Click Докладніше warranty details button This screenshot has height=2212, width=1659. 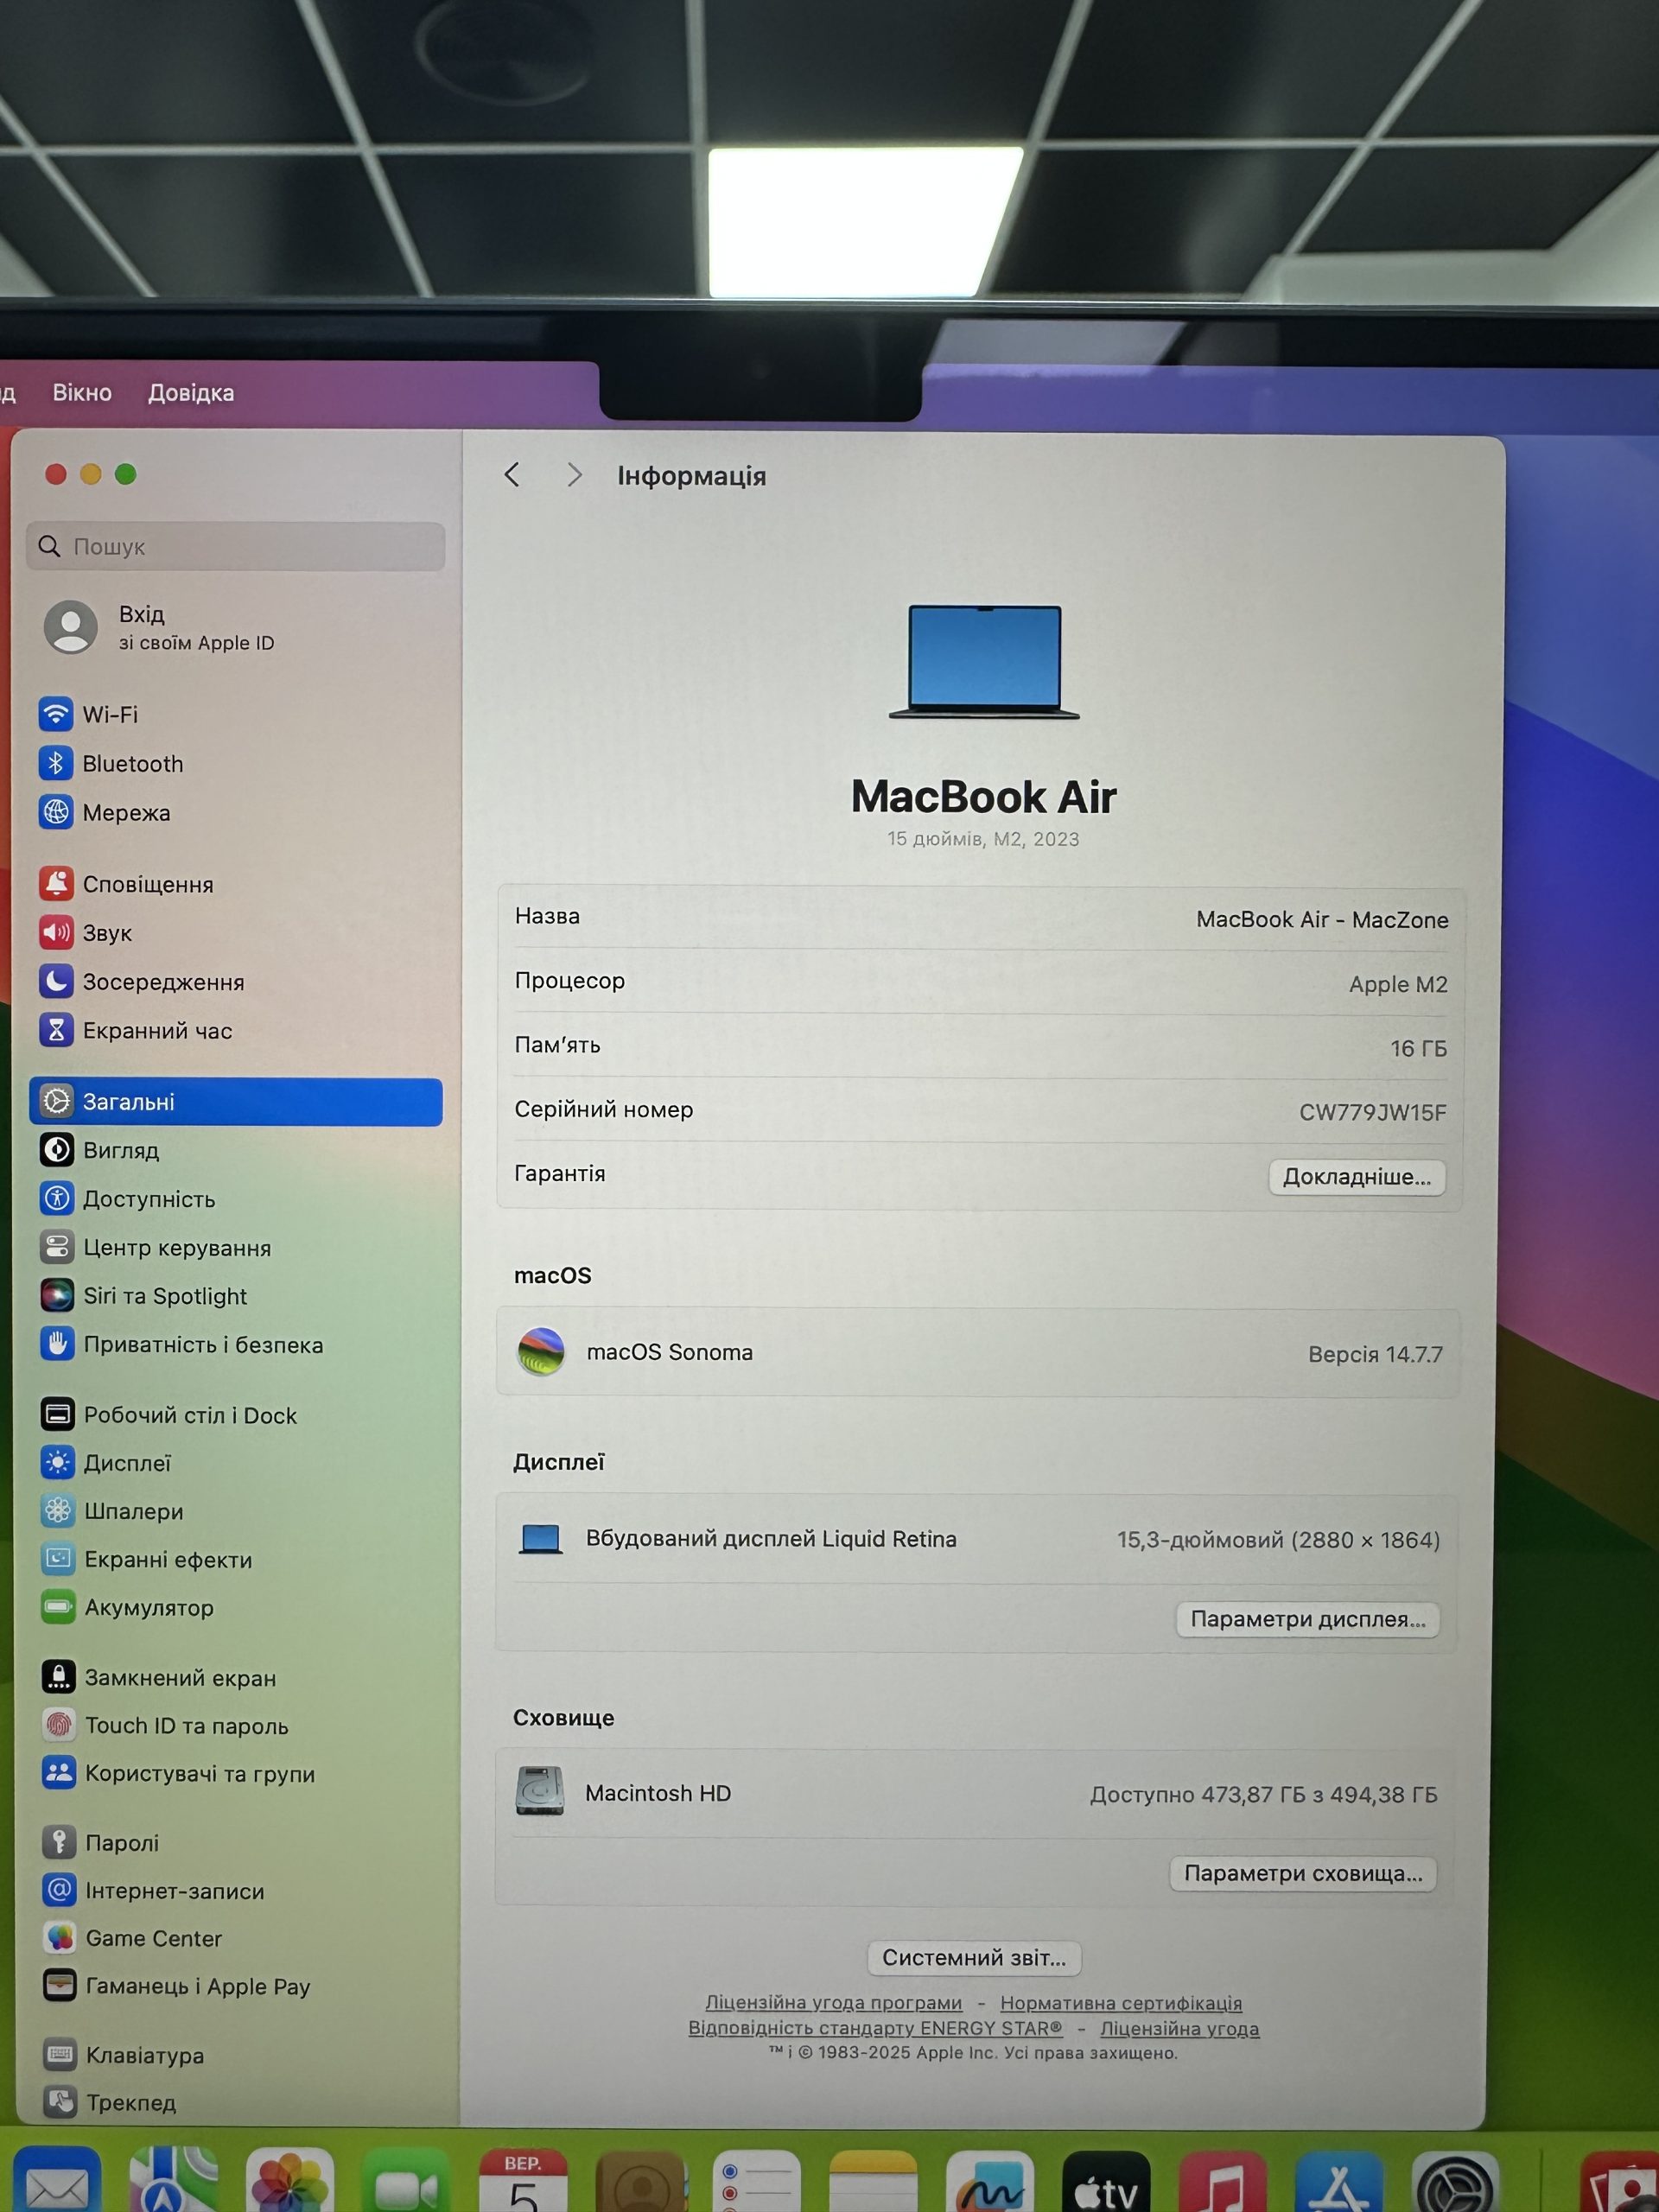1357,1177
